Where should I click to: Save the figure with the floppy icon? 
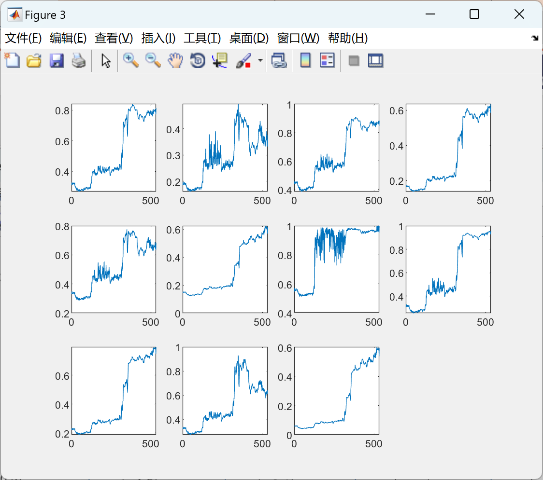pyautogui.click(x=57, y=60)
